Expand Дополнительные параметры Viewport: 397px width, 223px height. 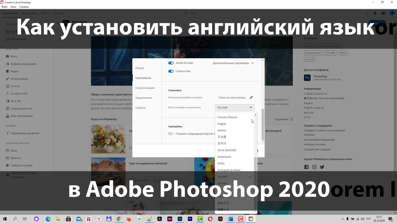click(233, 63)
